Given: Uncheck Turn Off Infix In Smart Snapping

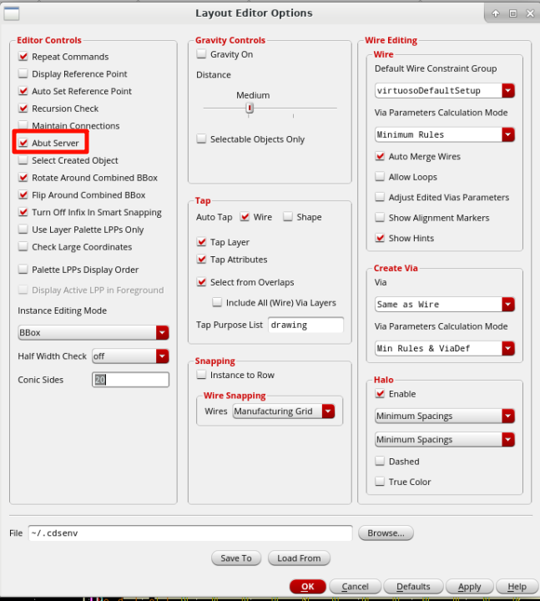Looking at the screenshot, I should (x=23, y=212).
